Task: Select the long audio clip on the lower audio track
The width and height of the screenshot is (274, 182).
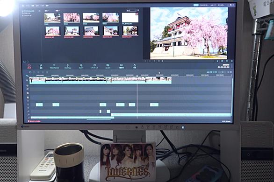Action: pos(72,118)
